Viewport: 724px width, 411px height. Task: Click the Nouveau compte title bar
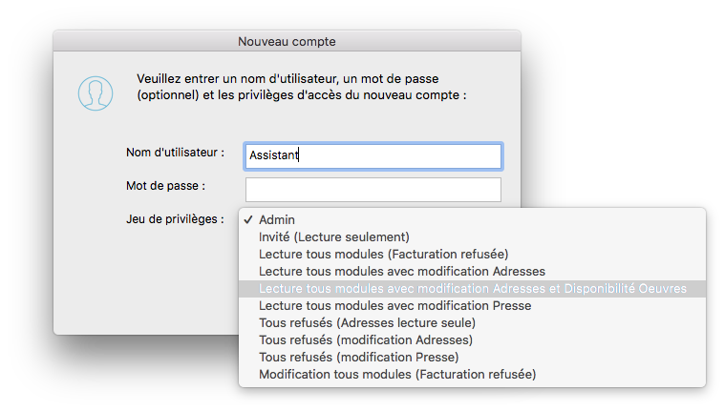[x=287, y=41]
